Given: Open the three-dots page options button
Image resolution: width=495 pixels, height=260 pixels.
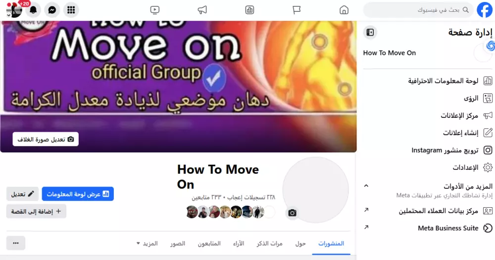Looking at the screenshot, I should click(x=16, y=243).
